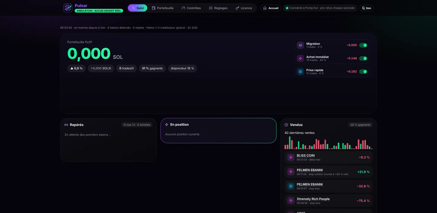Click the Xtremely Rich People row icon

tap(291, 201)
